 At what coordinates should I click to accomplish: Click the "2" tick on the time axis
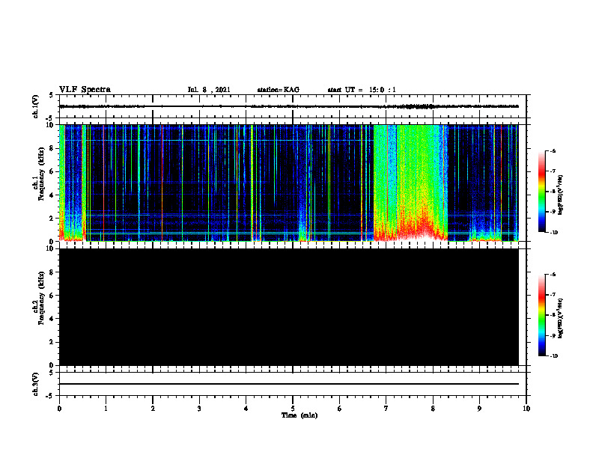pyautogui.click(x=153, y=409)
